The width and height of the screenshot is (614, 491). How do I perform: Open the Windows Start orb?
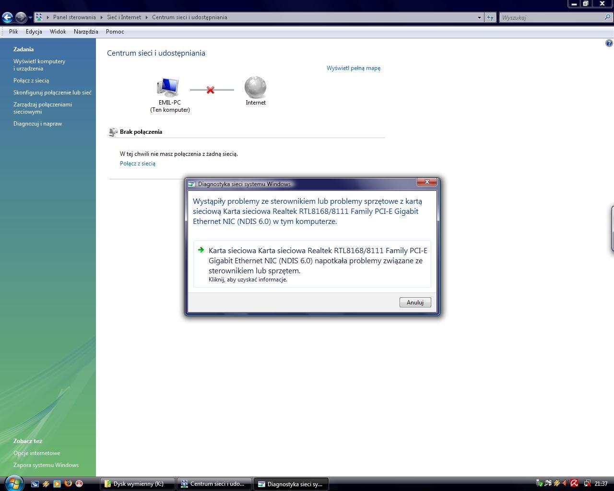point(13,483)
